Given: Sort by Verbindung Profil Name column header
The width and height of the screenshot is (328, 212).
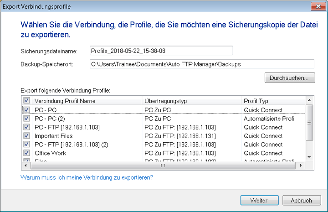Looking at the screenshot, I should pyautogui.click(x=87, y=100).
